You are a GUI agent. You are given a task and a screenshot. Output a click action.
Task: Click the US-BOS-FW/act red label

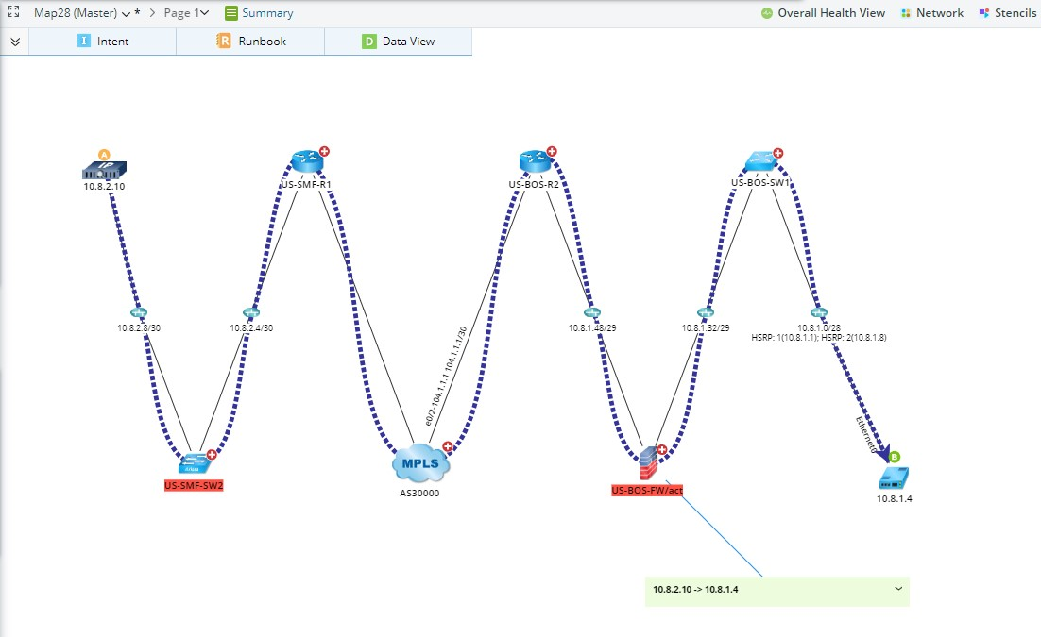(x=647, y=491)
